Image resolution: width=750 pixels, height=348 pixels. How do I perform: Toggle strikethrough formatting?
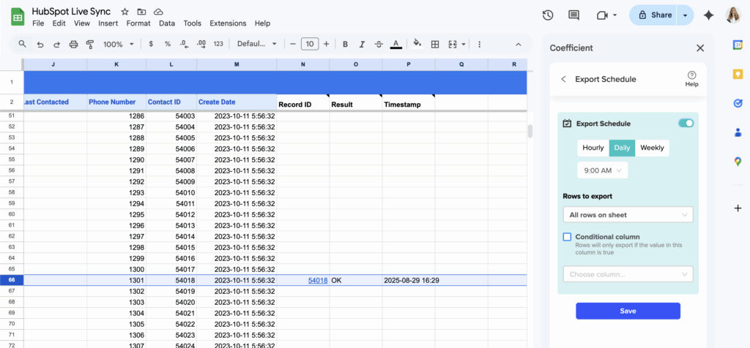click(379, 45)
